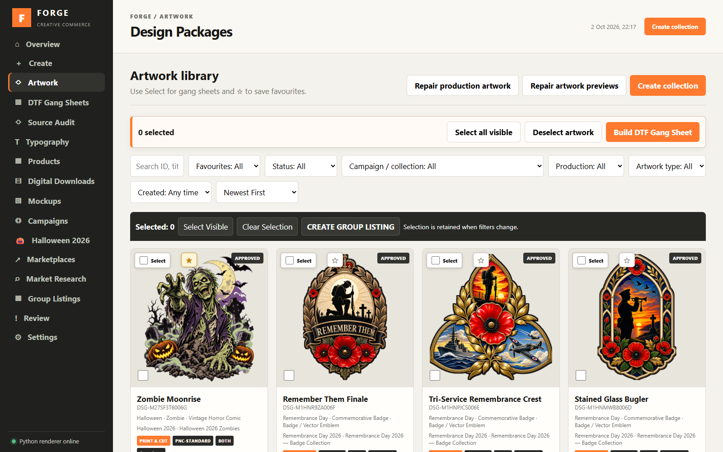Click Build DTF Gang Sheet button
The image size is (723, 452).
(x=653, y=132)
